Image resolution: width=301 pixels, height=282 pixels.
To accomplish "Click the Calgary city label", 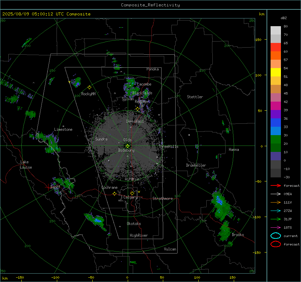I will click(x=130, y=197).
